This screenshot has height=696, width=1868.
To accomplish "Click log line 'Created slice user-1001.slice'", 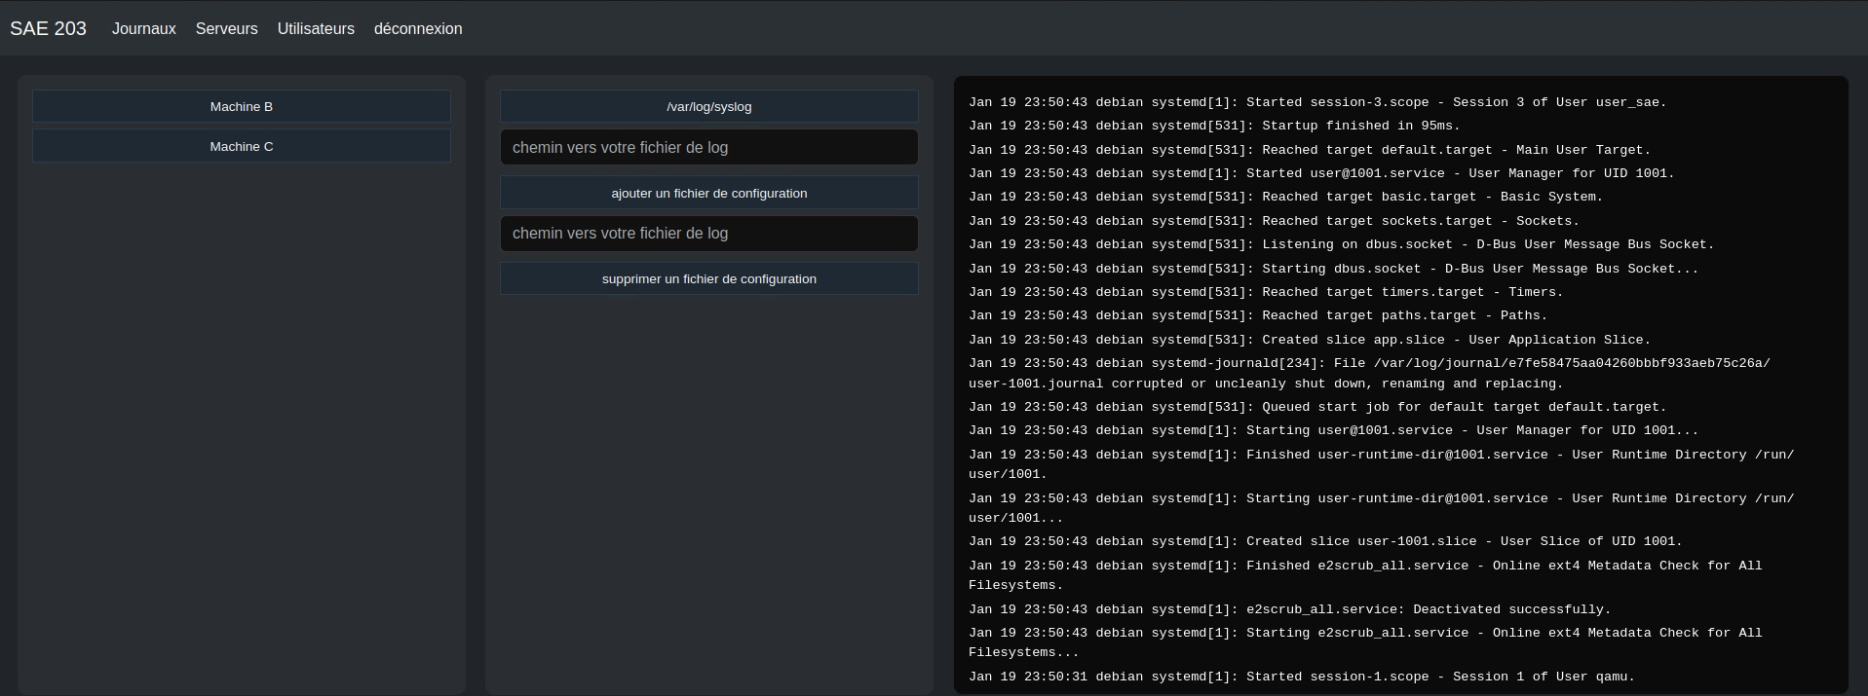I will tap(1325, 541).
